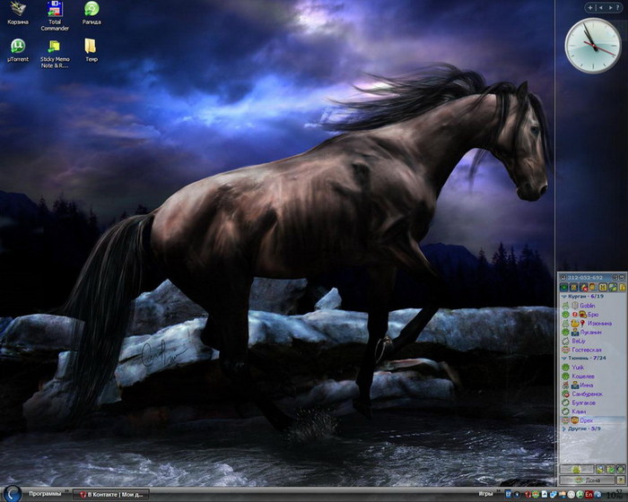
Task: Click the history H icon in the messenger toolbar
Action: (603, 287)
